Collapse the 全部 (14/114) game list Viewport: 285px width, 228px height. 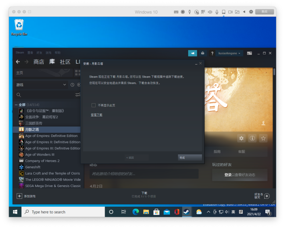click(x=16, y=105)
